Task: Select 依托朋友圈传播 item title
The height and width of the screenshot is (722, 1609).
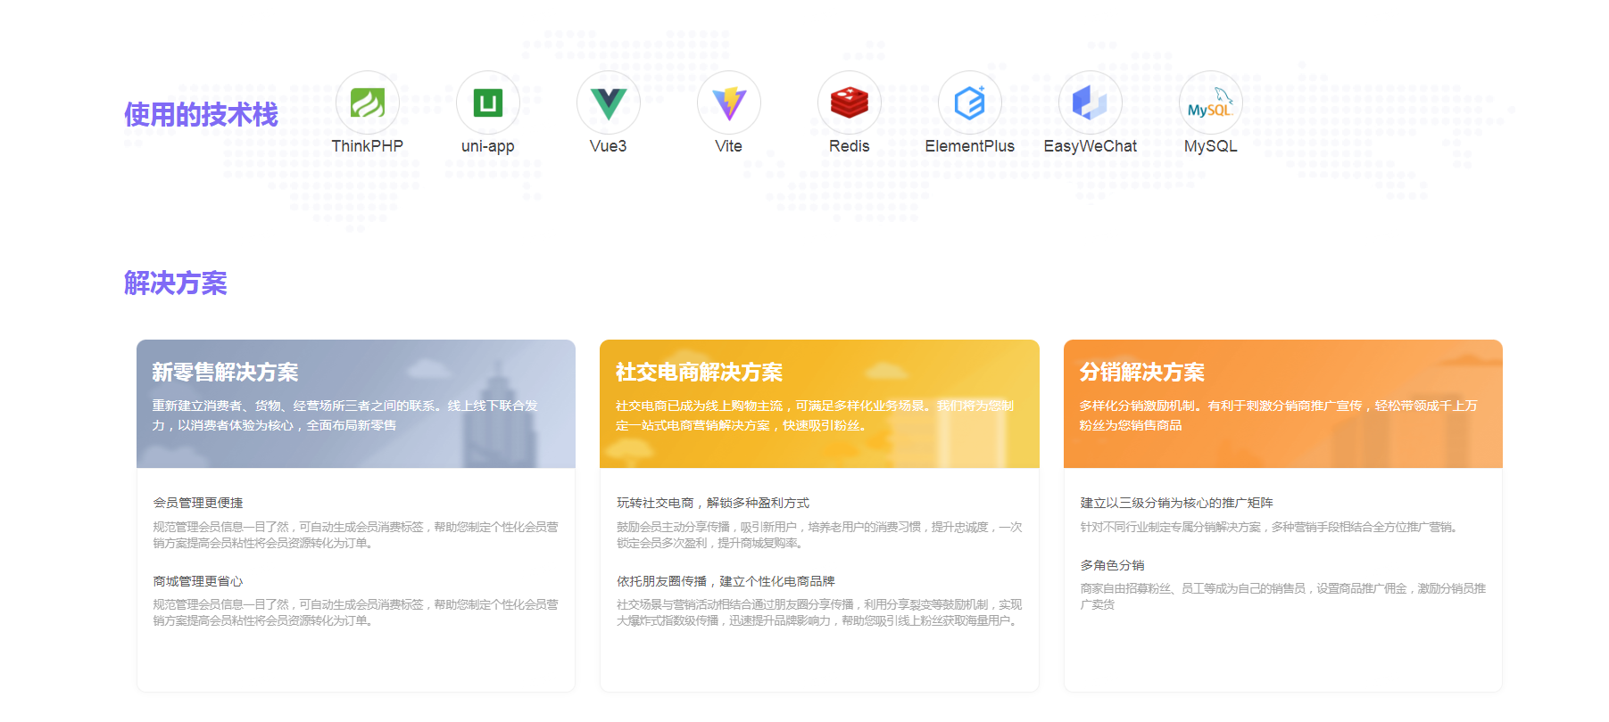Action: pos(725,581)
